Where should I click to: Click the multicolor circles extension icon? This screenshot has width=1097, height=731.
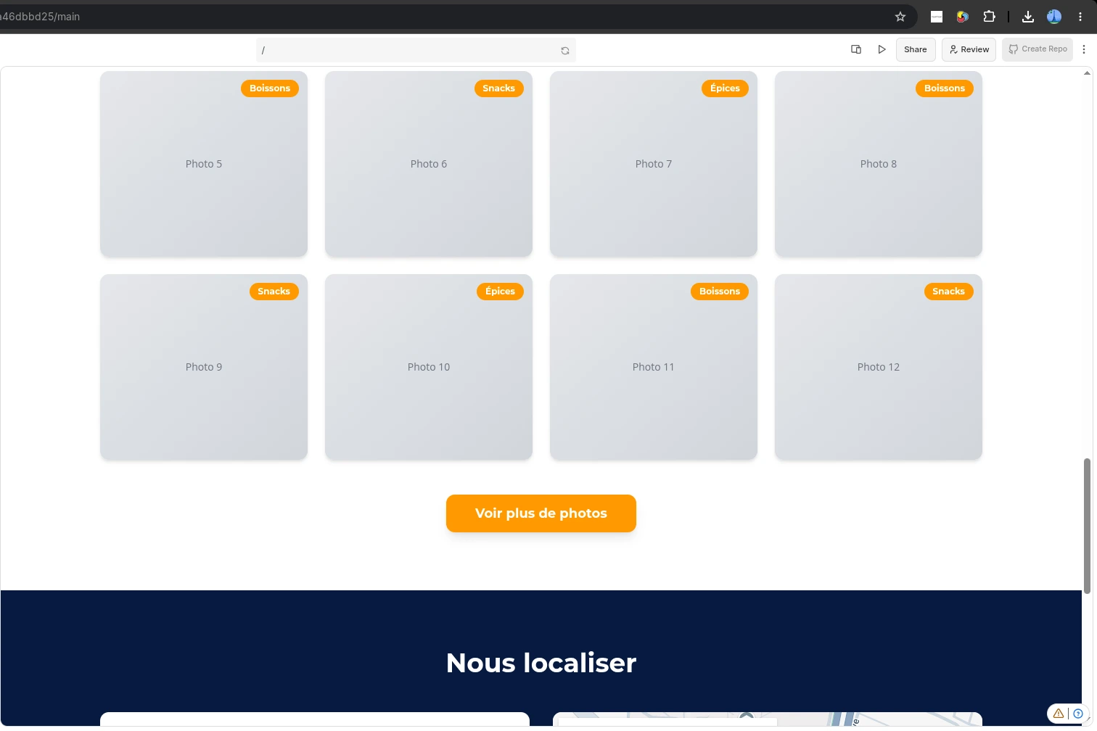(x=963, y=17)
